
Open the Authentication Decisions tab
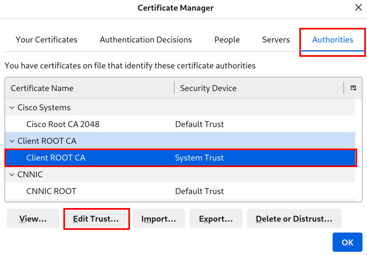click(x=146, y=40)
